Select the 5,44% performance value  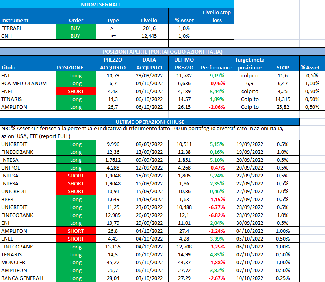[217, 91]
